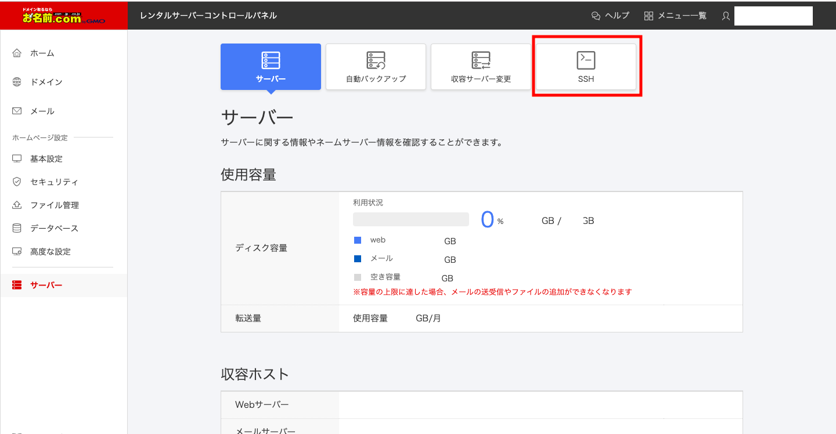Switch to the 自動バックアップ tab
The height and width of the screenshot is (434, 836).
click(x=376, y=67)
